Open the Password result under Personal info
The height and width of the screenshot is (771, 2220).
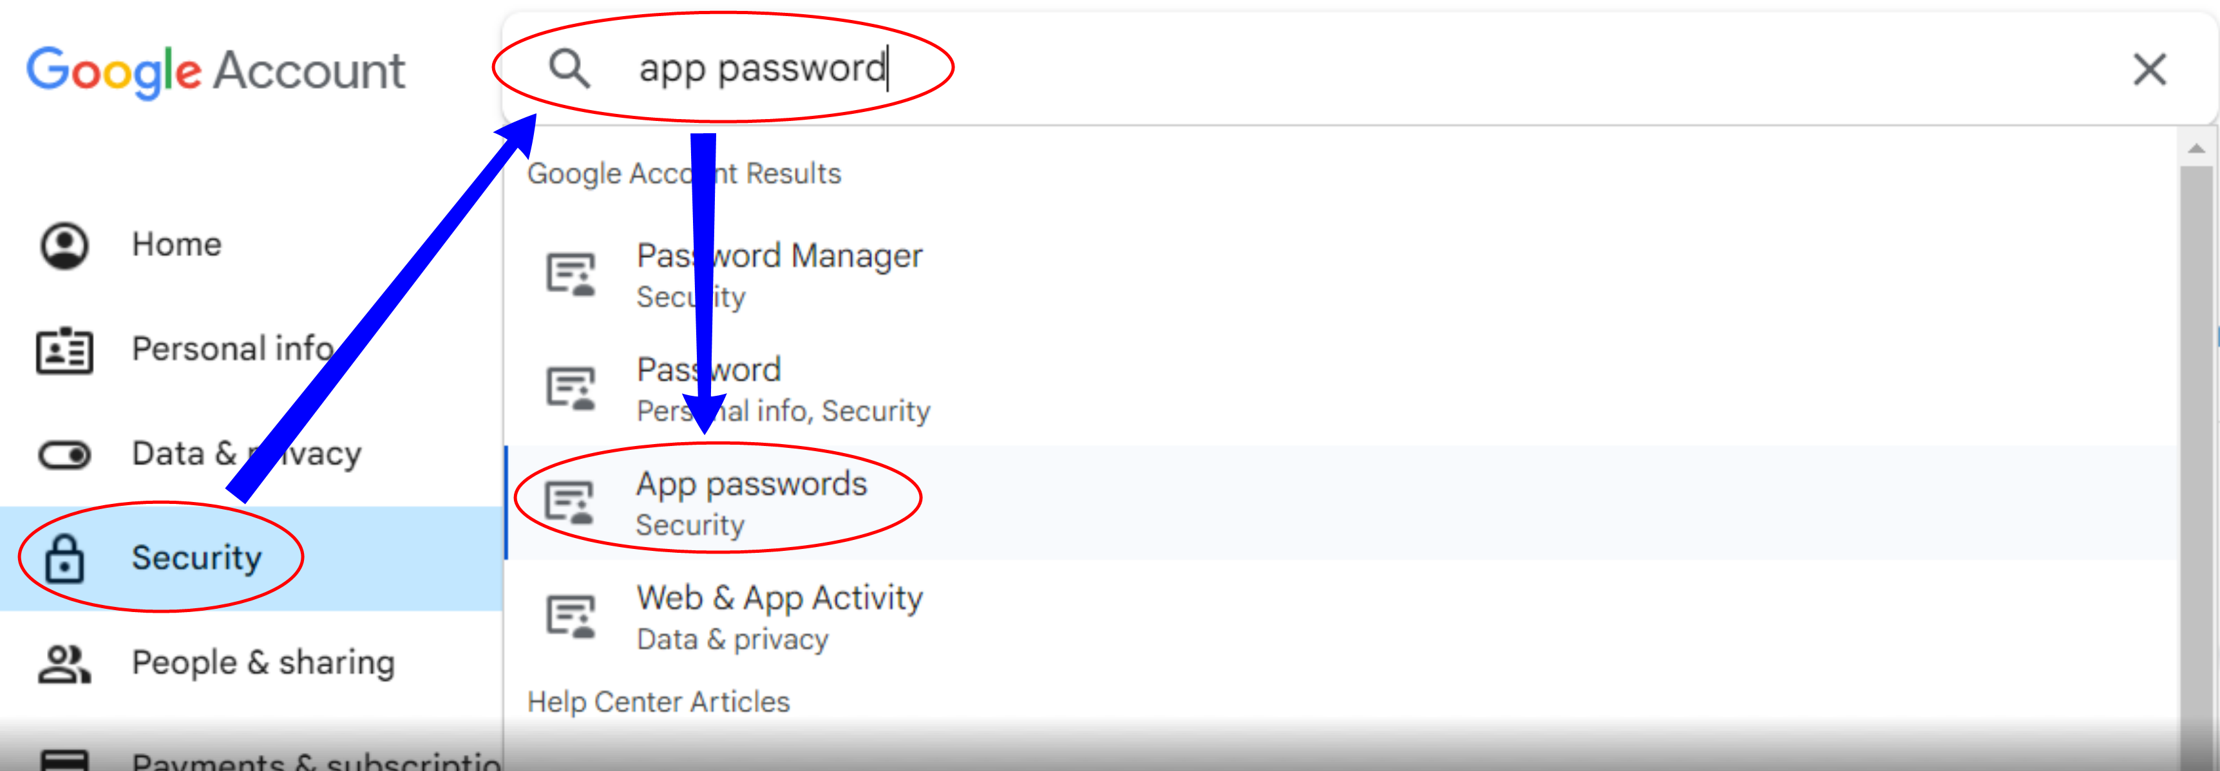tap(1342, 389)
